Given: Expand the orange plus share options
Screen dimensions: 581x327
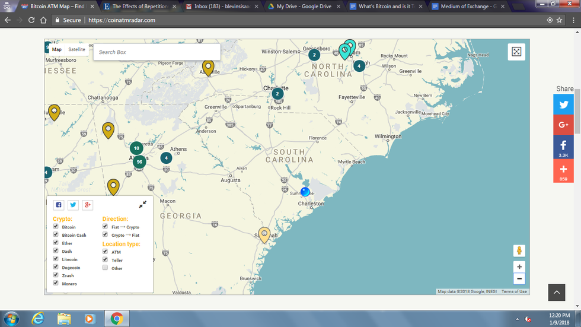Looking at the screenshot, I should coord(563,171).
